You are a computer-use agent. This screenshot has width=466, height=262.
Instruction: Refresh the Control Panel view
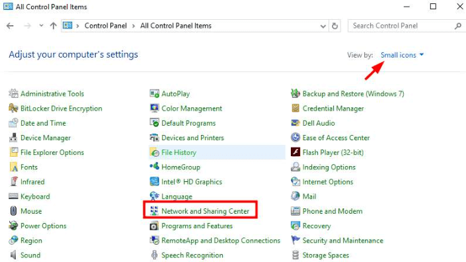[x=335, y=26]
